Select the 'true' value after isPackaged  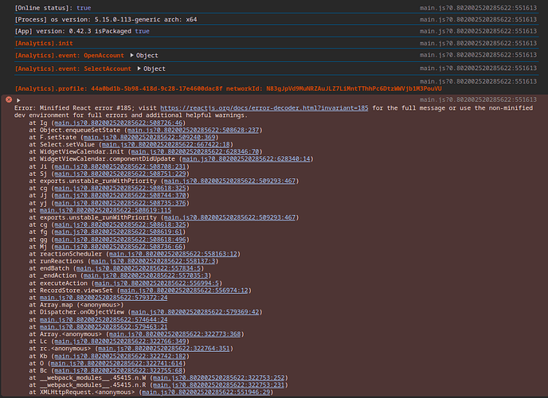(x=143, y=31)
